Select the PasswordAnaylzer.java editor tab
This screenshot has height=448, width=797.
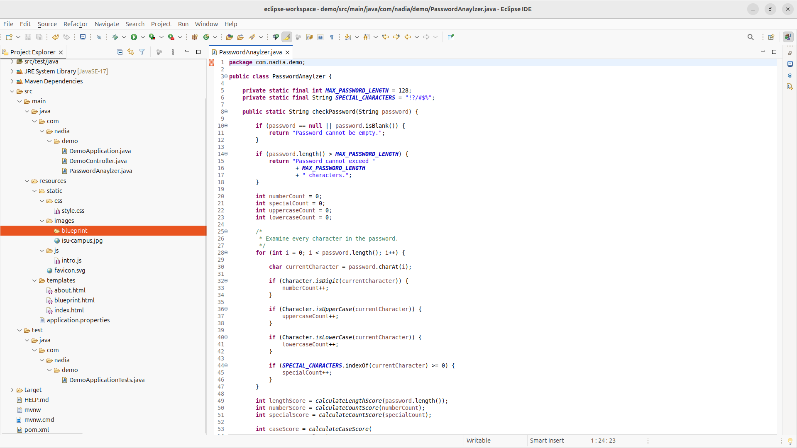tap(250, 52)
